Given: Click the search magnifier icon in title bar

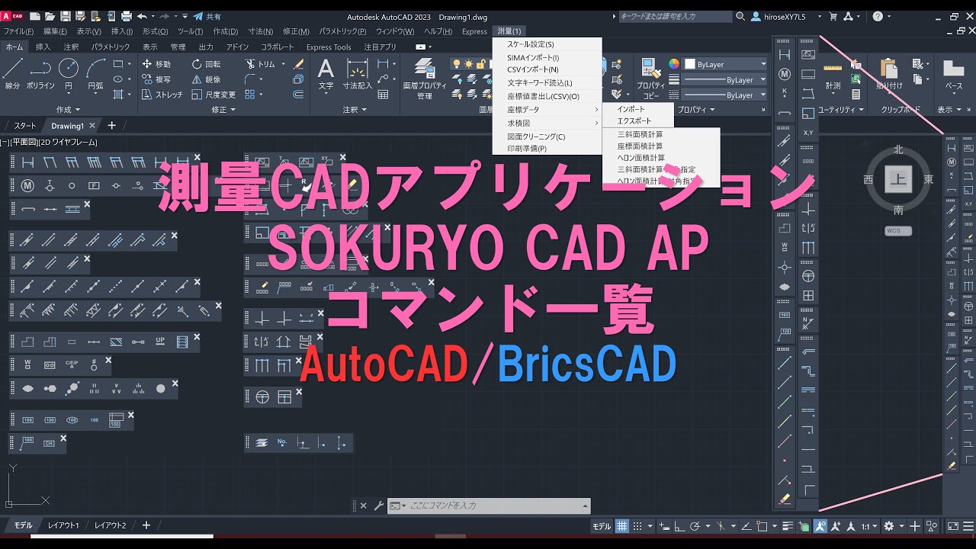Looking at the screenshot, I should 740,16.
